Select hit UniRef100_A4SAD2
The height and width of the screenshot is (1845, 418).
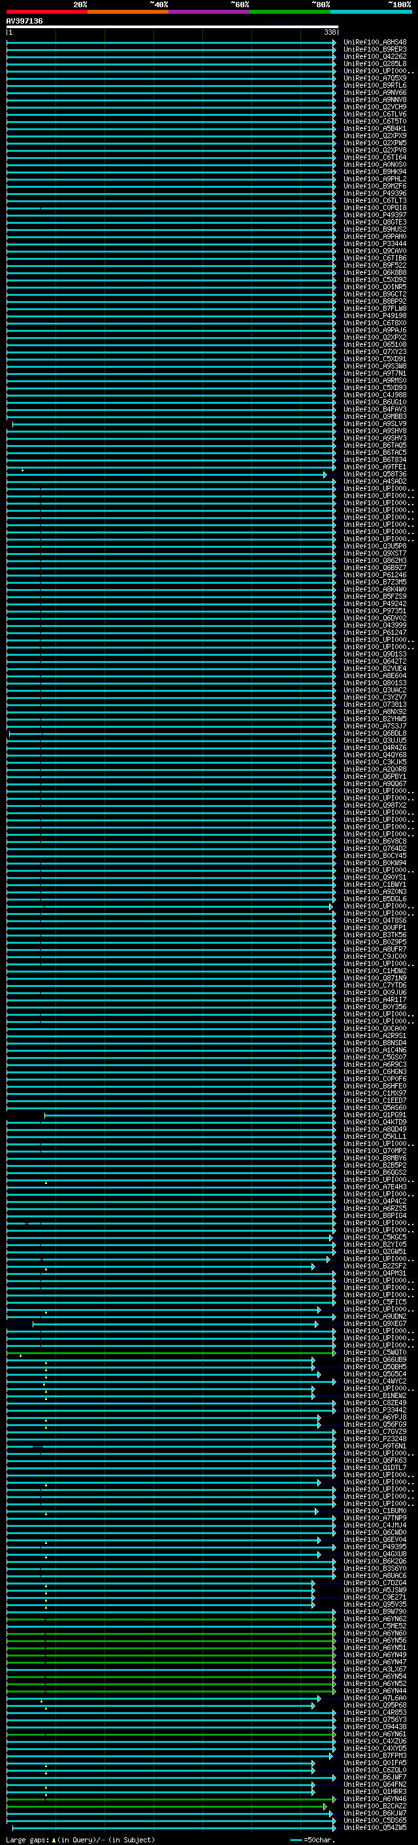[375, 481]
